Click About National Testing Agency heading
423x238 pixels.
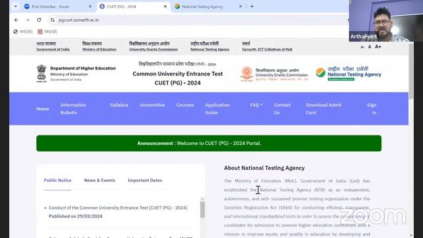pyautogui.click(x=264, y=168)
